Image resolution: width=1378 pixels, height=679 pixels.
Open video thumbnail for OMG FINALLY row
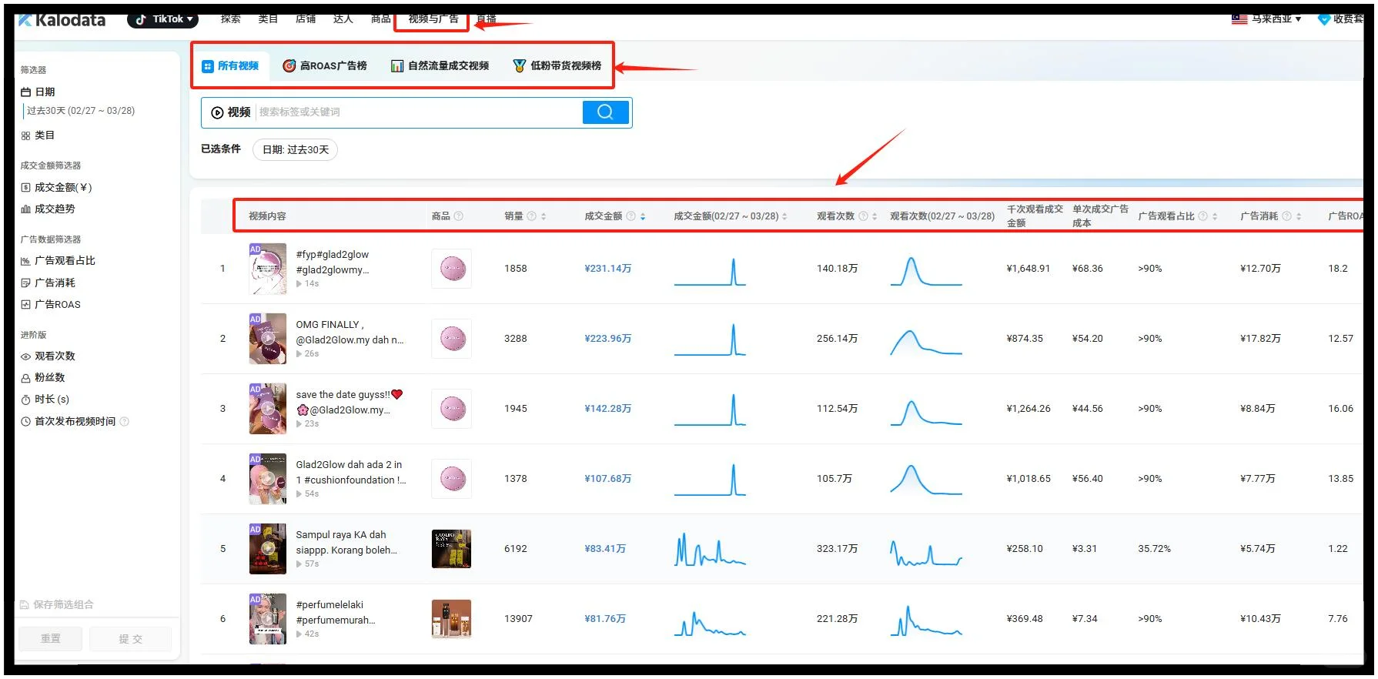(268, 339)
